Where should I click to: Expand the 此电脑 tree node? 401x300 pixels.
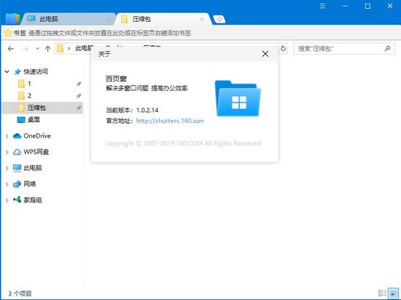pos(7,168)
